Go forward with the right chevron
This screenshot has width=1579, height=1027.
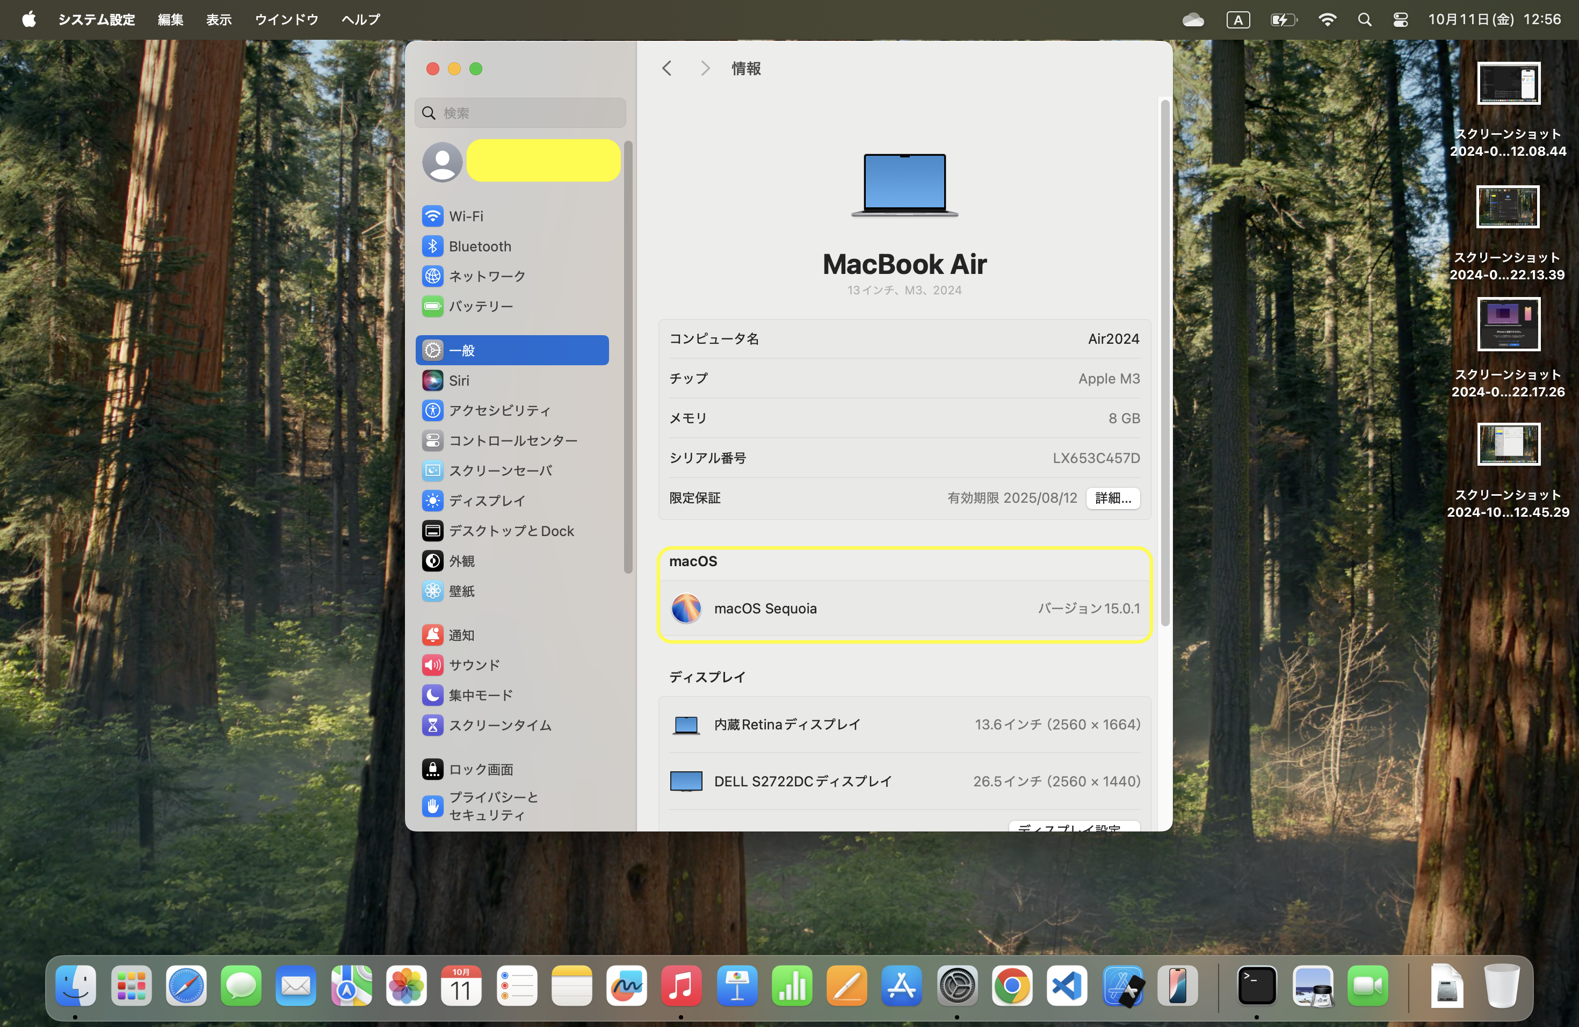pos(705,68)
